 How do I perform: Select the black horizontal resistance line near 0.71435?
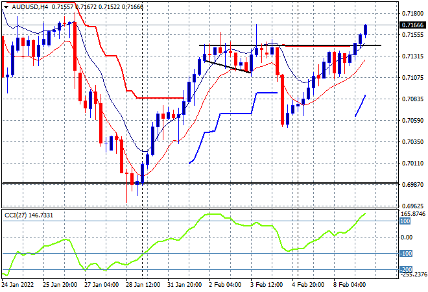(290, 45)
